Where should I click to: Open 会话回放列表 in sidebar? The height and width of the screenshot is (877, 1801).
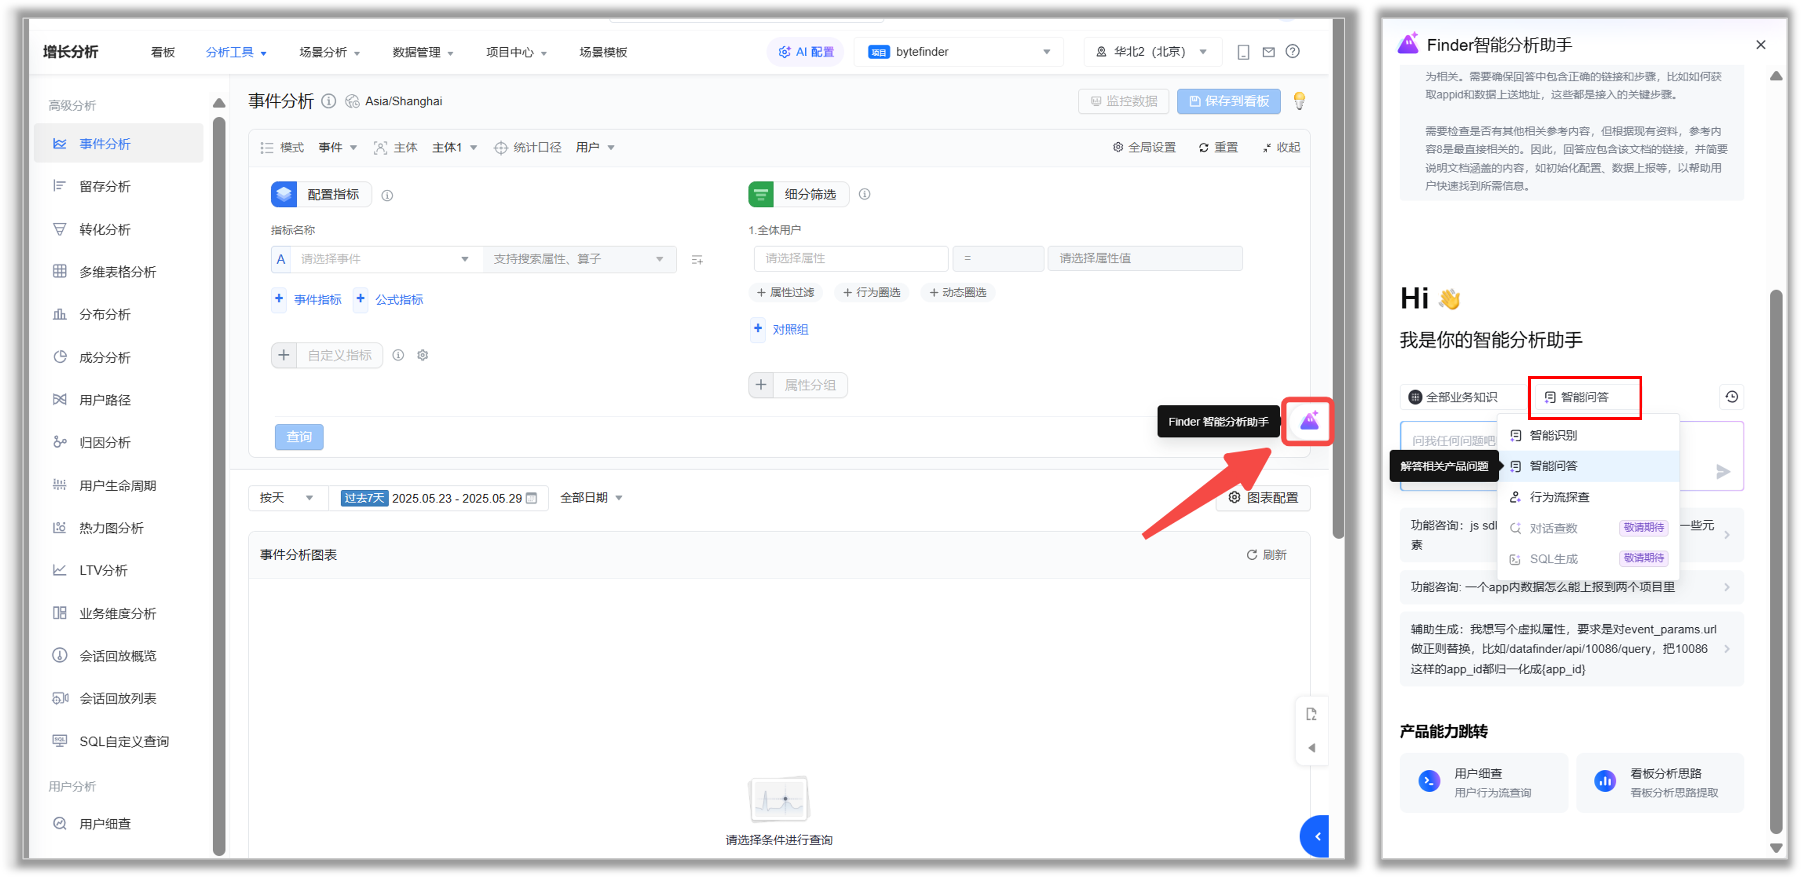coord(119,698)
